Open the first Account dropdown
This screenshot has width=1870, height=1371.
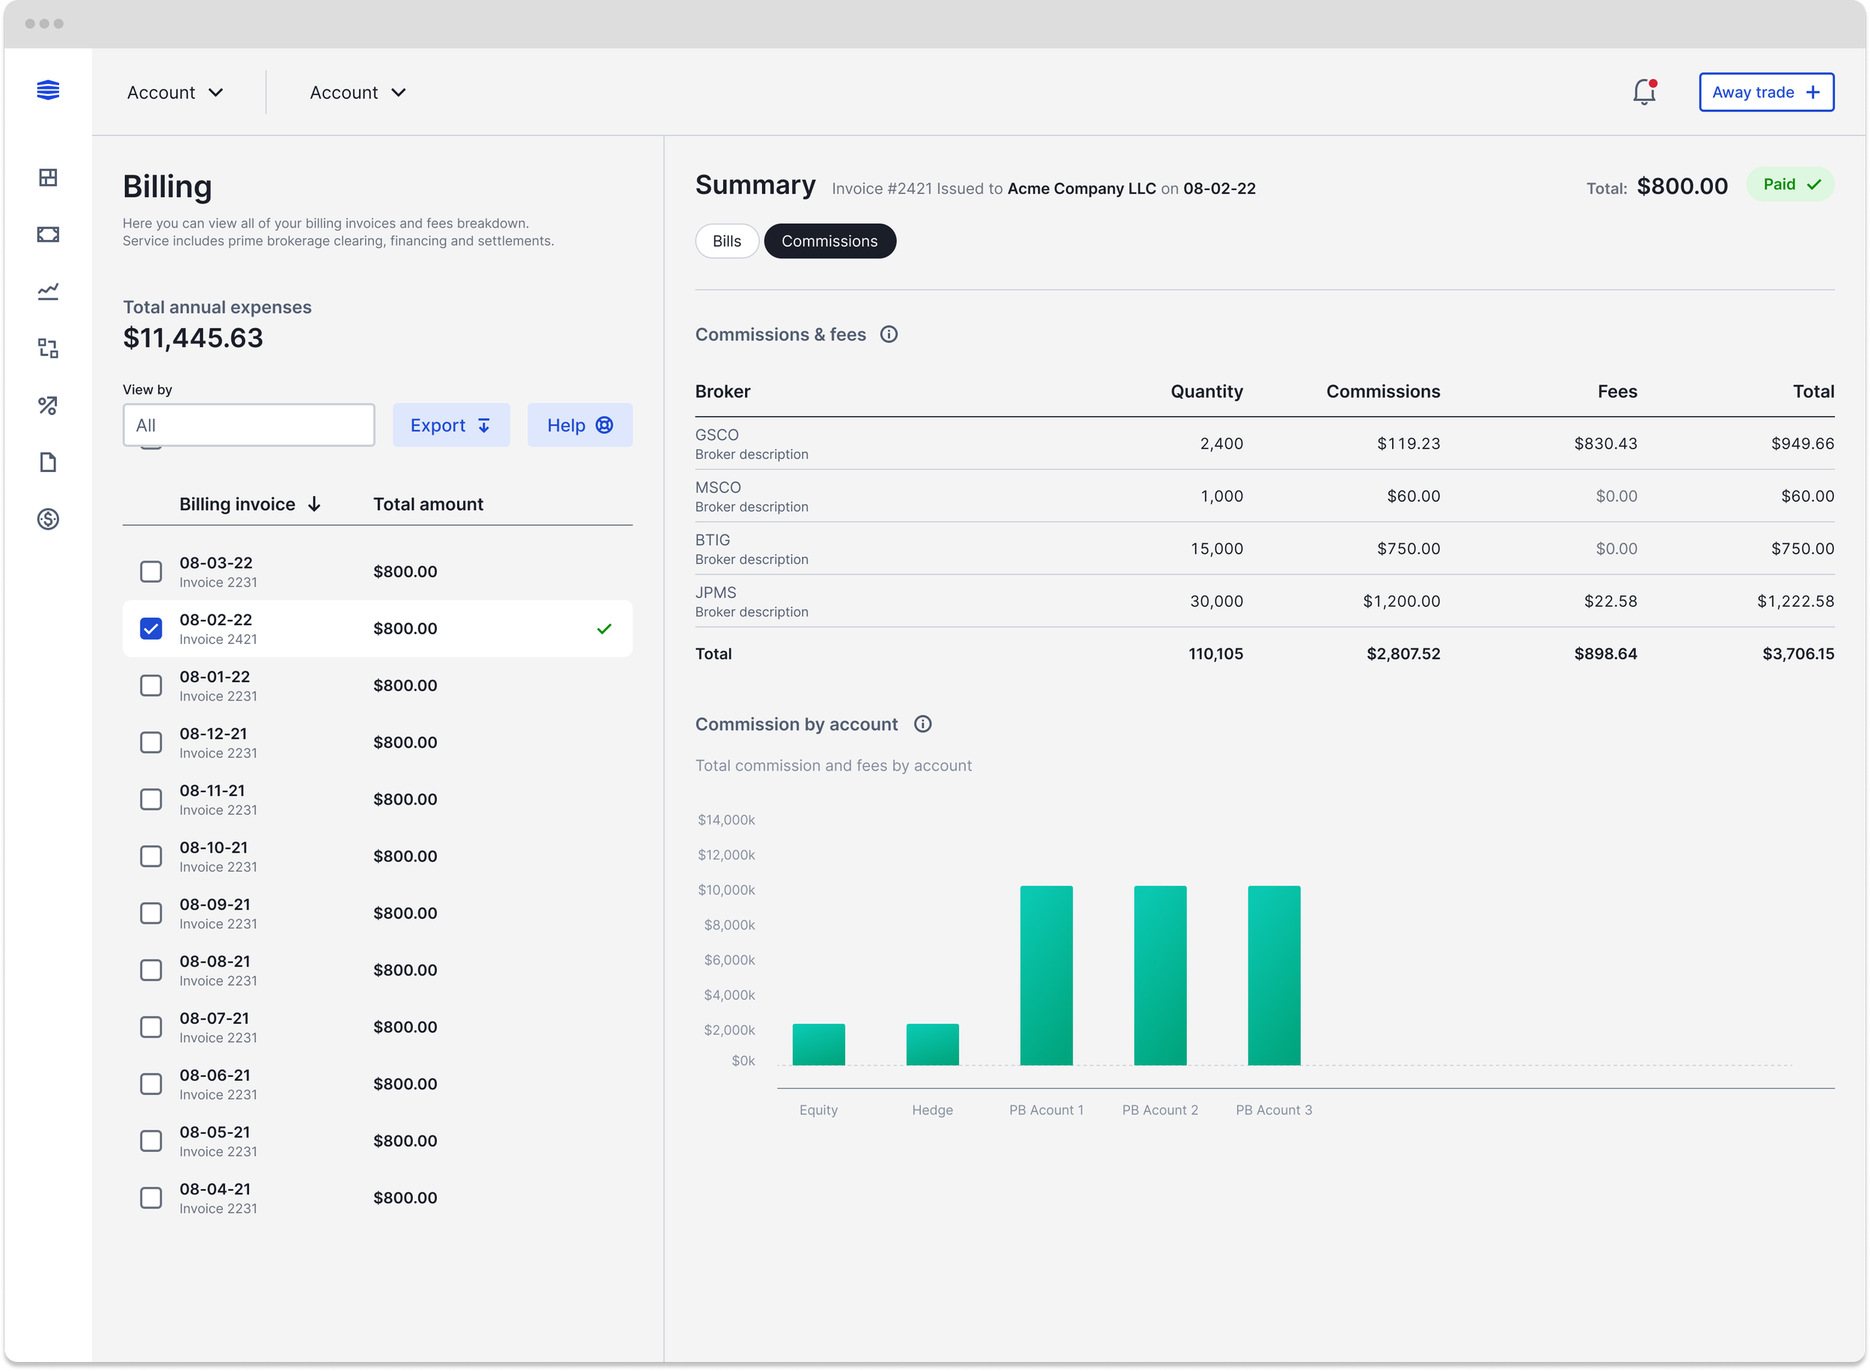[175, 92]
